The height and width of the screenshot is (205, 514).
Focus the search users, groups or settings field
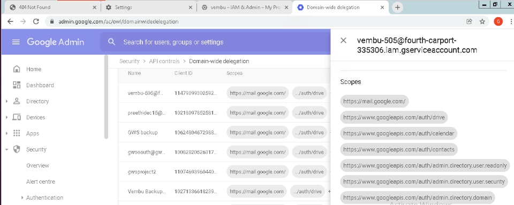click(215, 42)
